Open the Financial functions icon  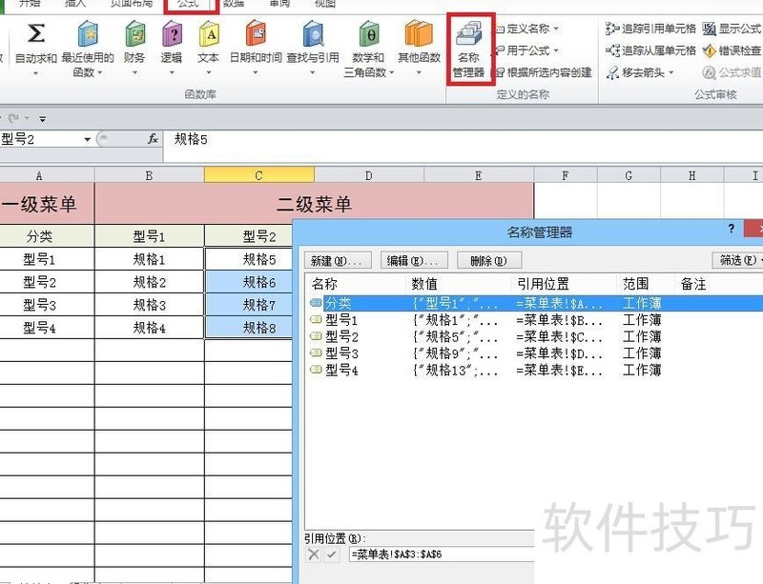coord(134,34)
